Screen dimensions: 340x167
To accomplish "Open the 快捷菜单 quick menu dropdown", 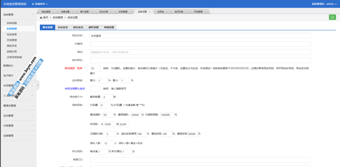I will pos(40,4).
